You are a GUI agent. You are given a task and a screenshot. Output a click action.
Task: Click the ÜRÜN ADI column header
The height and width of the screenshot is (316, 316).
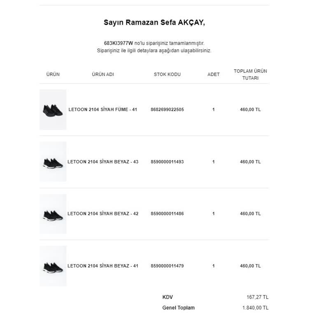tap(103, 74)
